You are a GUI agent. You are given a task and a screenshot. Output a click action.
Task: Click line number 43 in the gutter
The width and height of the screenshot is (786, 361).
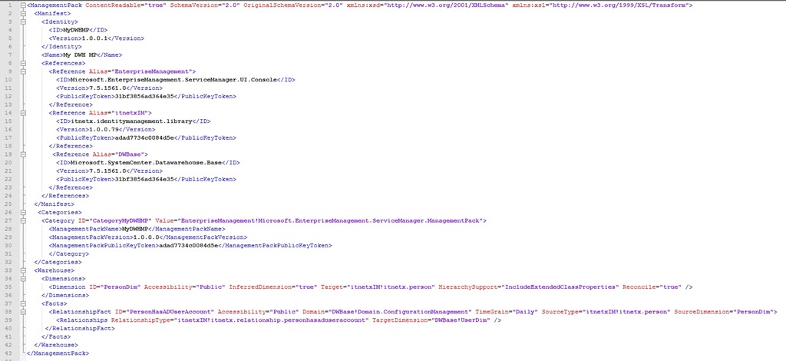coord(8,353)
